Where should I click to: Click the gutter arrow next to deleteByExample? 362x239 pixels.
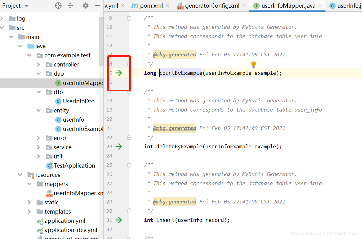pyautogui.click(x=119, y=146)
